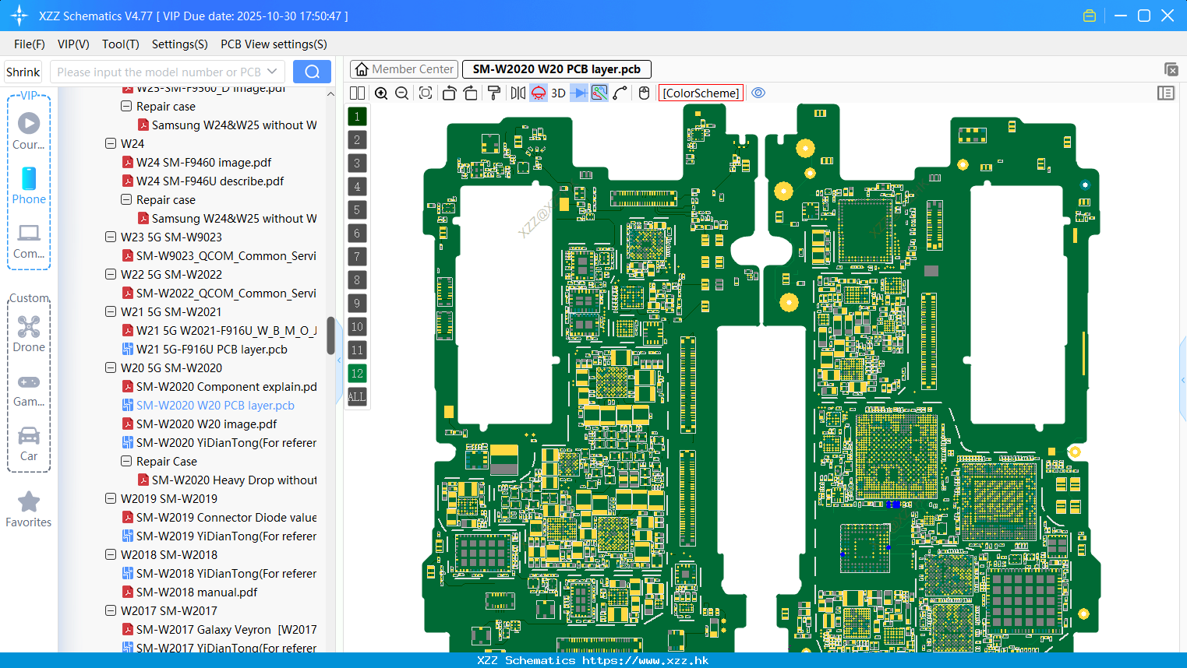The image size is (1187, 668).
Task: Collapse the W20 5G SM-W2020 node
Action: (111, 367)
